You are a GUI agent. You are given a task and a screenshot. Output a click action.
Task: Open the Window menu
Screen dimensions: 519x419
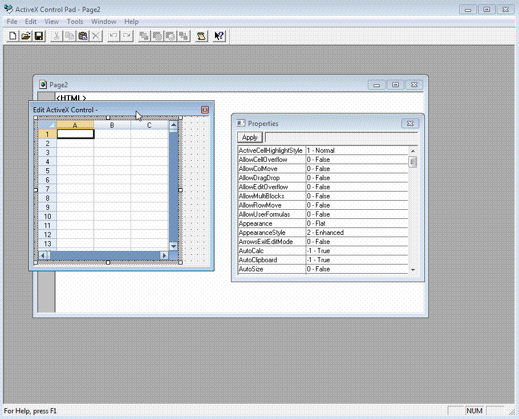pos(104,22)
